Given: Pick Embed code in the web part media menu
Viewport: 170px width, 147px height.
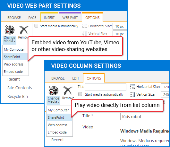Looking at the screenshot, I should coord(15,72).
